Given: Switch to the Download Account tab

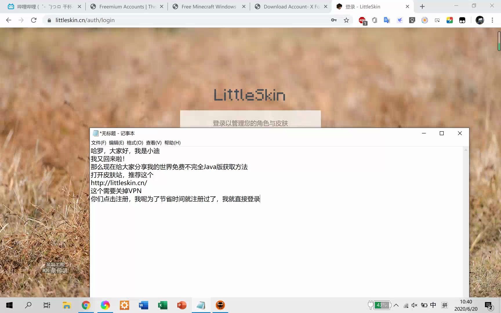Looking at the screenshot, I should (291, 6).
